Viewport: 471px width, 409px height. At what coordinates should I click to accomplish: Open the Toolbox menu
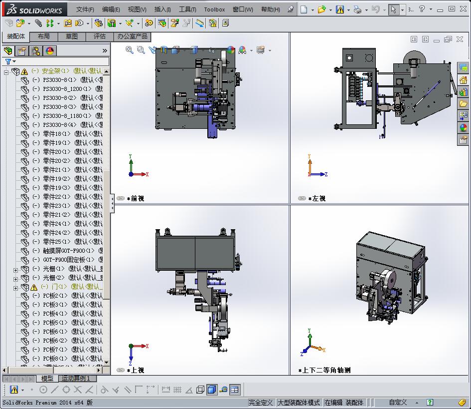pos(214,9)
